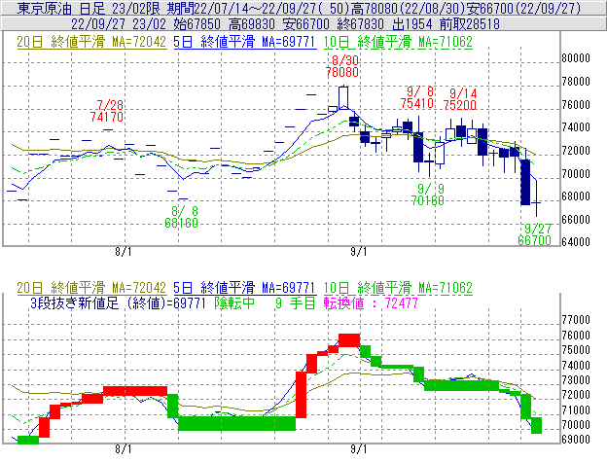Click the 80000 price axis label

(576, 58)
